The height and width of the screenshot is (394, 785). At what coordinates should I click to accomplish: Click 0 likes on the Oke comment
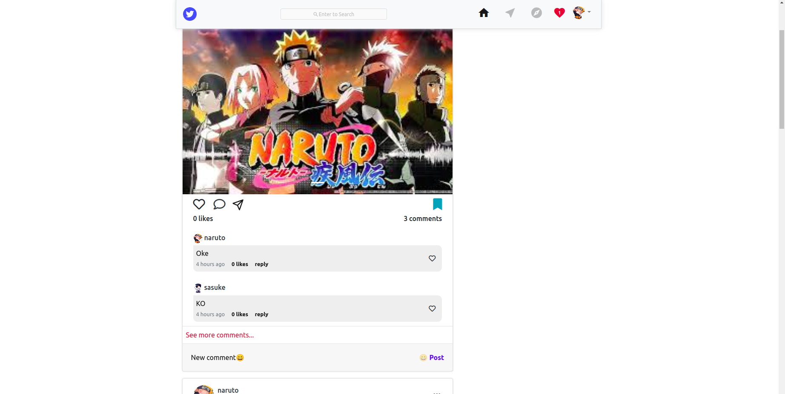click(240, 264)
